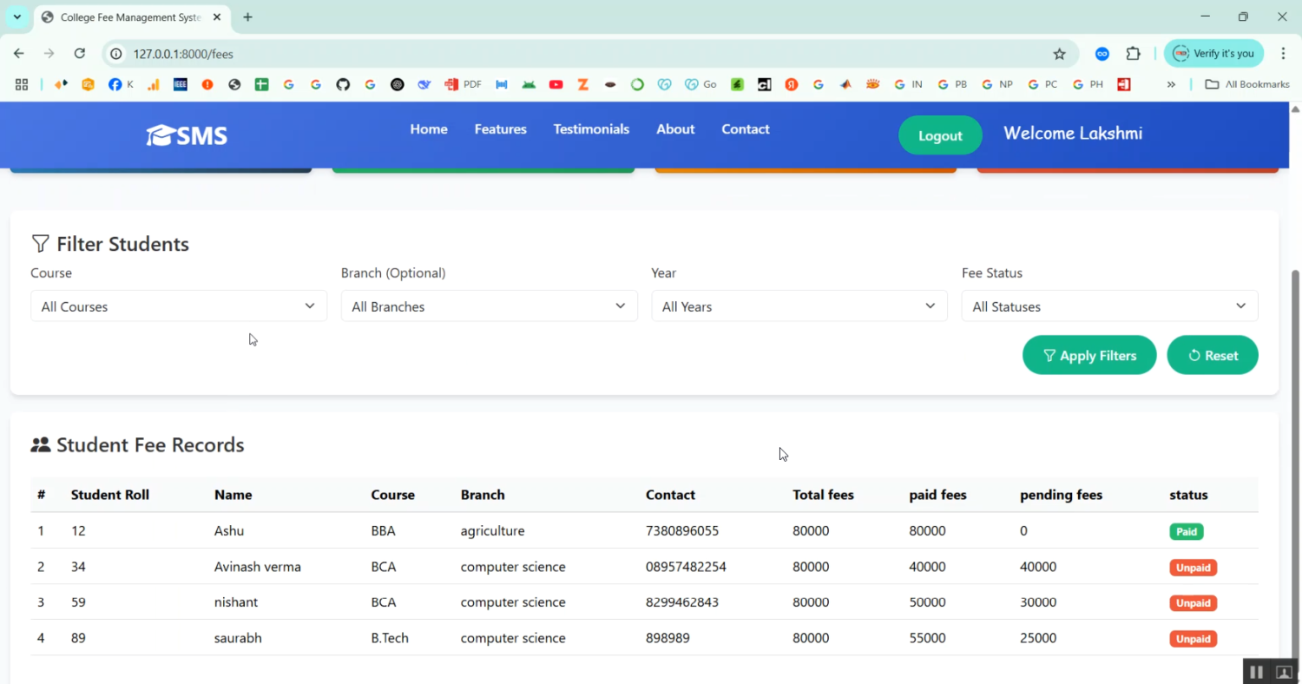1302x684 pixels.
Task: Open the GitHub bookmark
Action: pyautogui.click(x=343, y=84)
